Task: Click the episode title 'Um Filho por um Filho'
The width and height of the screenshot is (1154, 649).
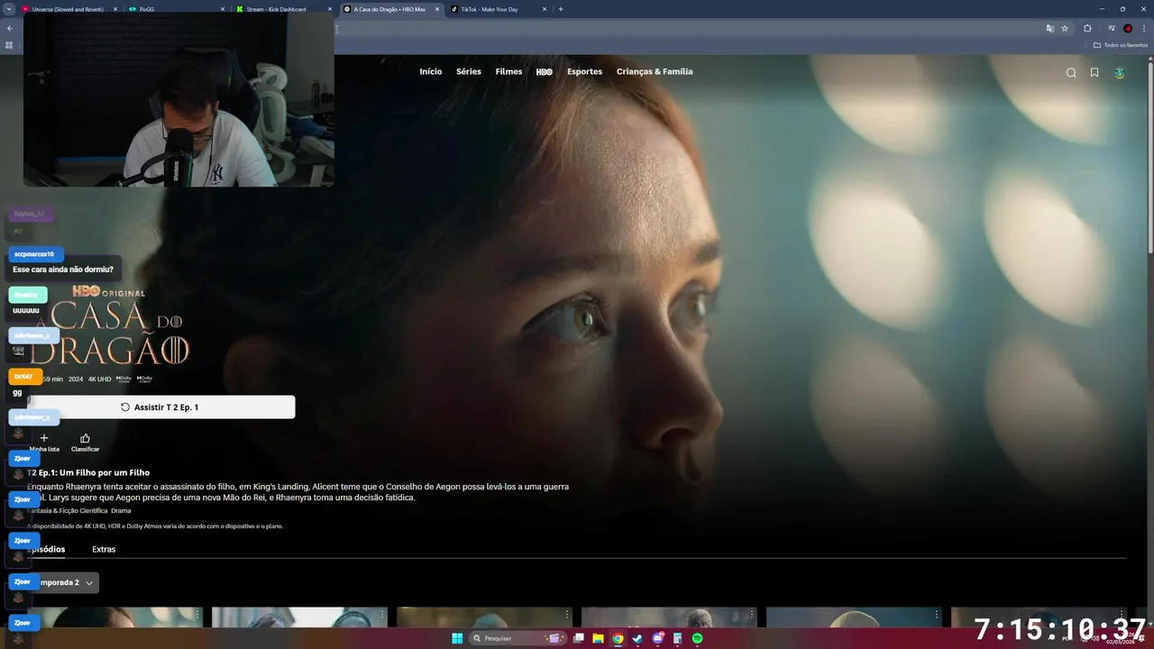Action: coord(104,472)
